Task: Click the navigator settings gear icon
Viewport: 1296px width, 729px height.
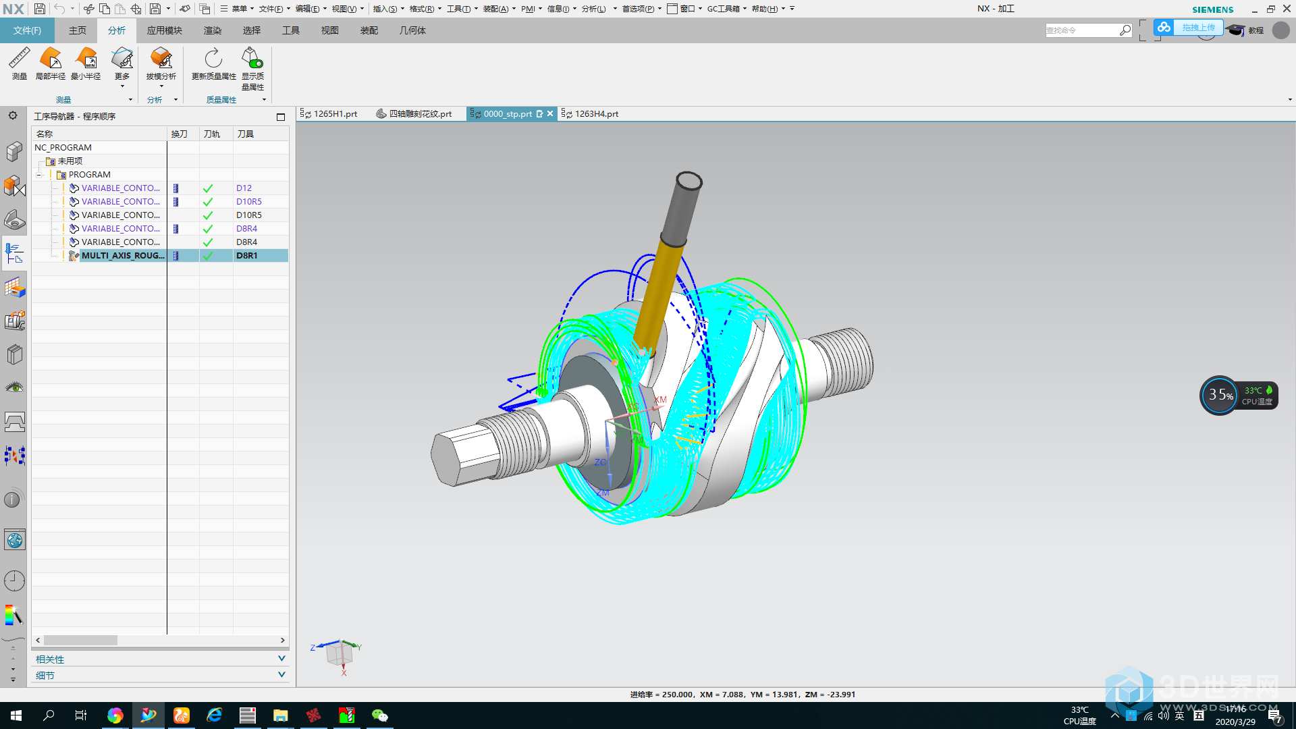Action: click(13, 115)
